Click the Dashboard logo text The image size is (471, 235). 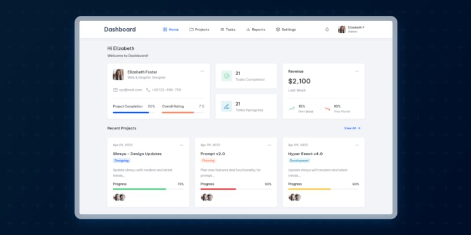[x=120, y=29]
